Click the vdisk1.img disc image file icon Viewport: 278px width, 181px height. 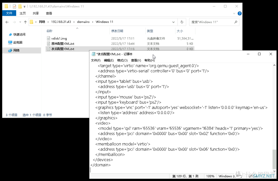click(48, 38)
